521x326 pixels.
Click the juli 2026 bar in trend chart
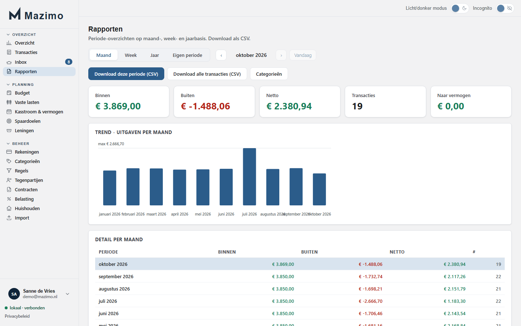[x=250, y=177]
